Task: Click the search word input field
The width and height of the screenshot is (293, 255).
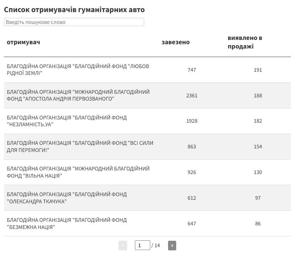Action: click(74, 22)
